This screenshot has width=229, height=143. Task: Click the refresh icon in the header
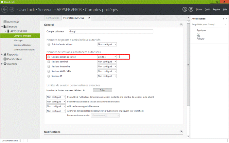[191, 9]
